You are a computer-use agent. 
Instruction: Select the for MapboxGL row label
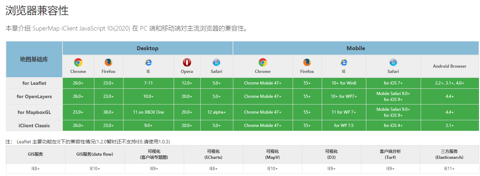[34, 112]
